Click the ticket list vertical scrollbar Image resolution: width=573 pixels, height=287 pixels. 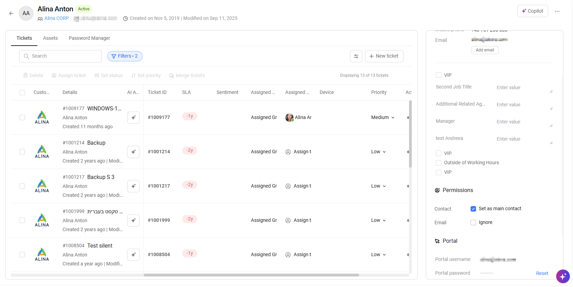pos(410,134)
